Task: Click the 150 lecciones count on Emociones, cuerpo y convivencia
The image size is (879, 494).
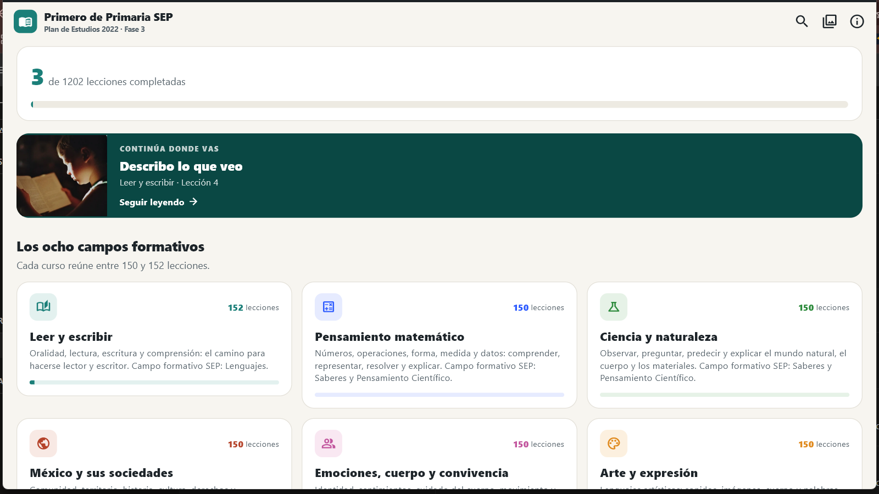Action: tap(538, 445)
